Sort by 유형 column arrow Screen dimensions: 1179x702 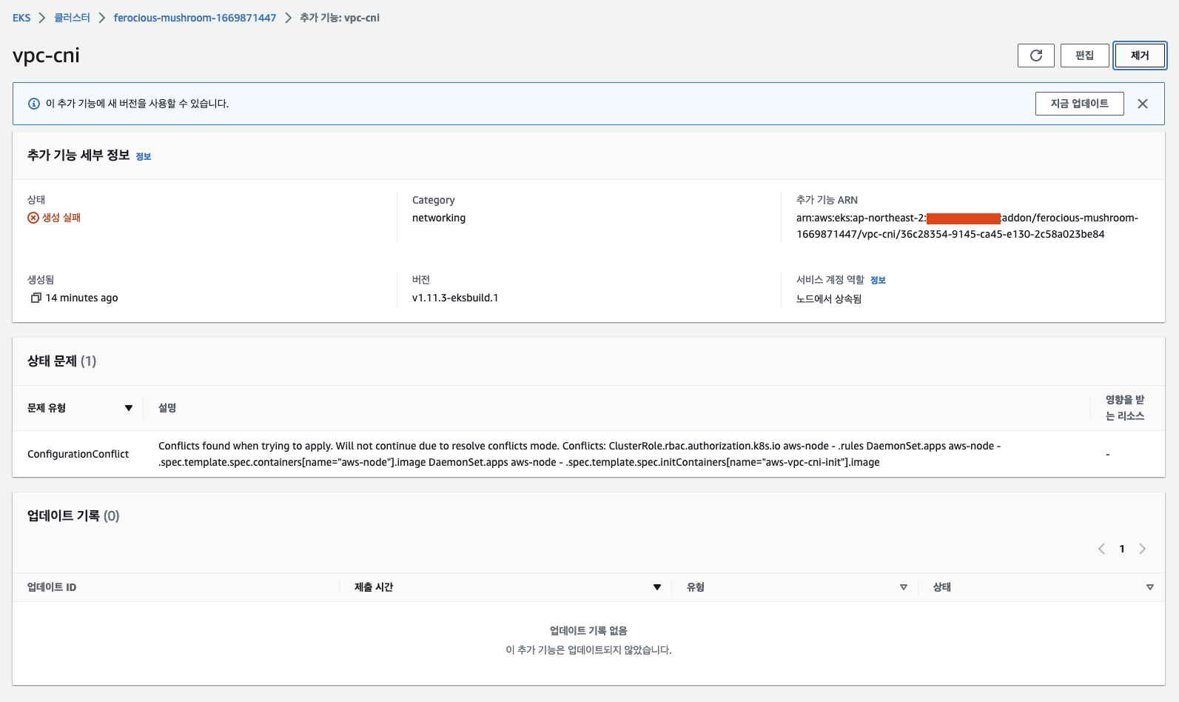[x=904, y=587]
